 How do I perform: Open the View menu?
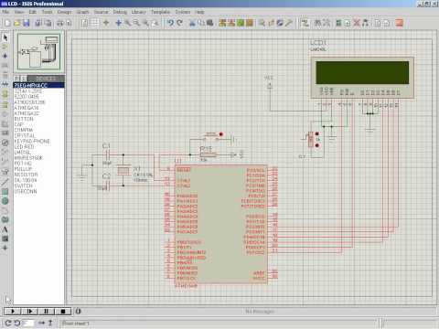coord(19,12)
